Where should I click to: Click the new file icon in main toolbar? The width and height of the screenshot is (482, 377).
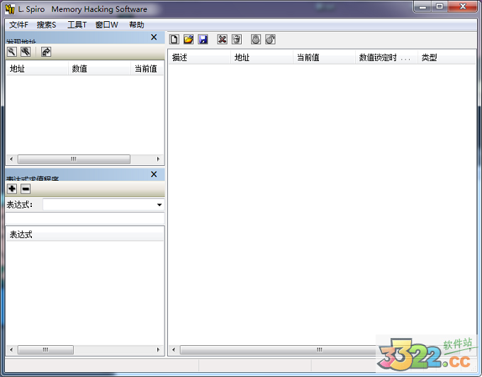(174, 40)
